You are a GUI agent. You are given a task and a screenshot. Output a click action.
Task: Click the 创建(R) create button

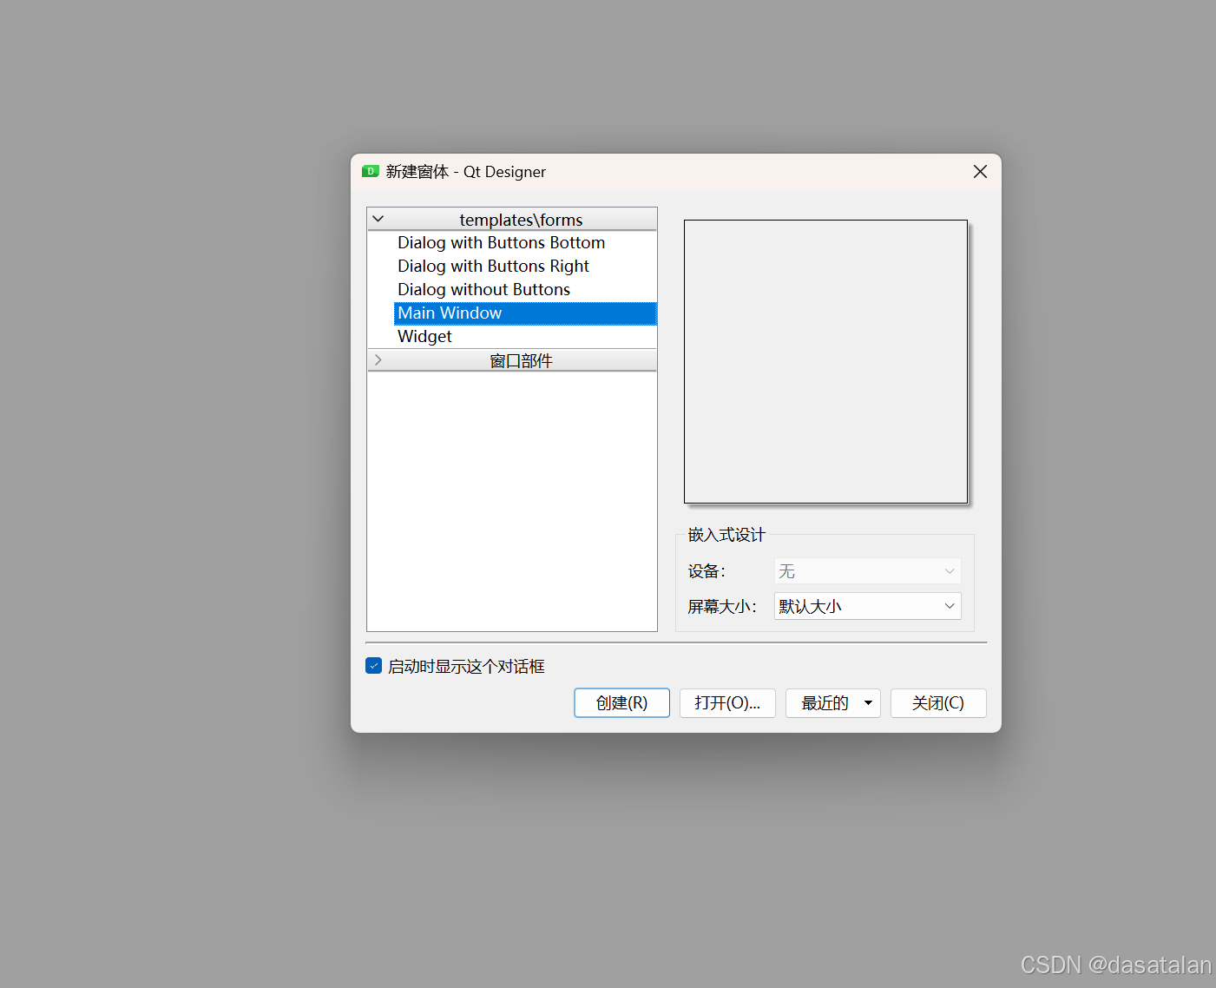click(x=621, y=703)
